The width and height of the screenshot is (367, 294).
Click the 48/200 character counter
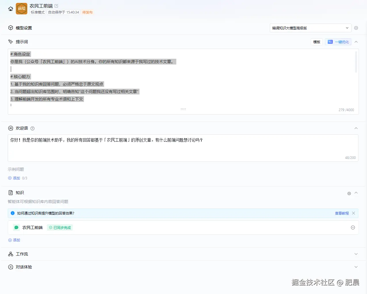(x=350, y=158)
